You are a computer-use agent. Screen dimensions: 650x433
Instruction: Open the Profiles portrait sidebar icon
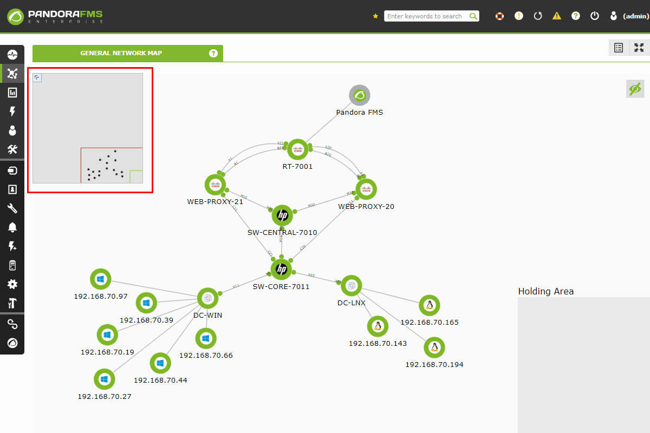[x=12, y=189]
